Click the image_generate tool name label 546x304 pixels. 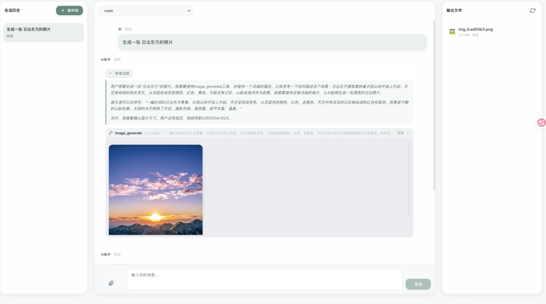128,133
